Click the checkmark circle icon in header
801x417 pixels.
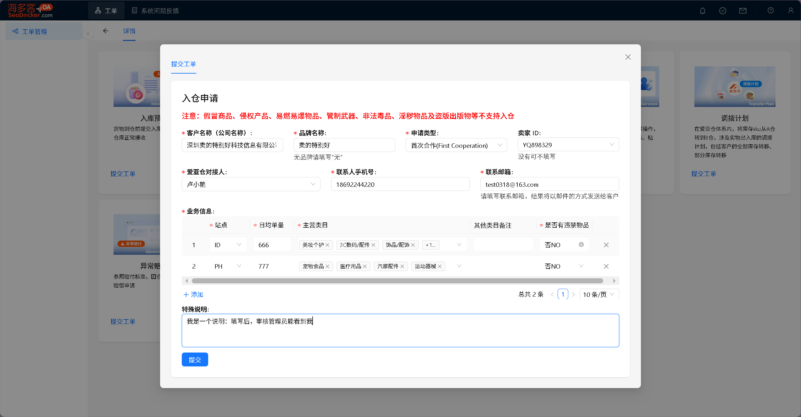(723, 11)
